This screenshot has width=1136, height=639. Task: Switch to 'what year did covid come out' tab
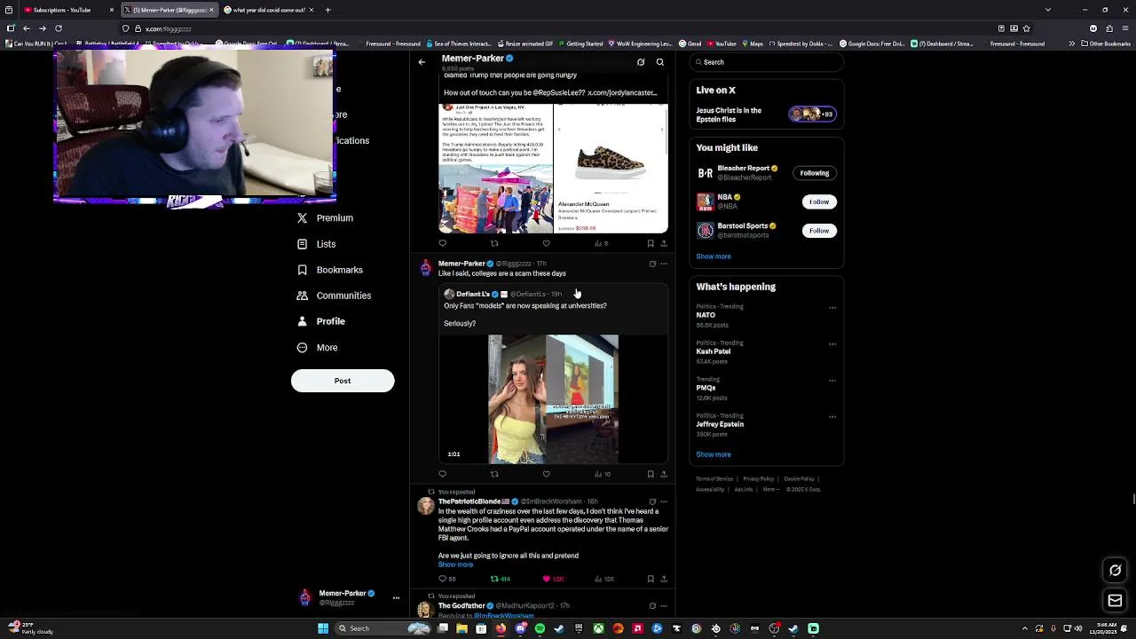click(x=269, y=10)
